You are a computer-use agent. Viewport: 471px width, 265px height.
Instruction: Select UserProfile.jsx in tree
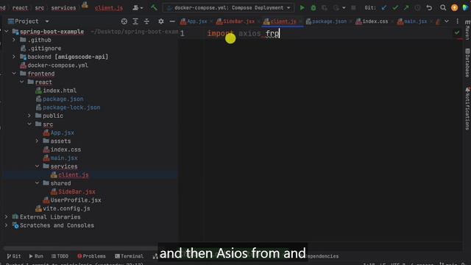tap(76, 199)
